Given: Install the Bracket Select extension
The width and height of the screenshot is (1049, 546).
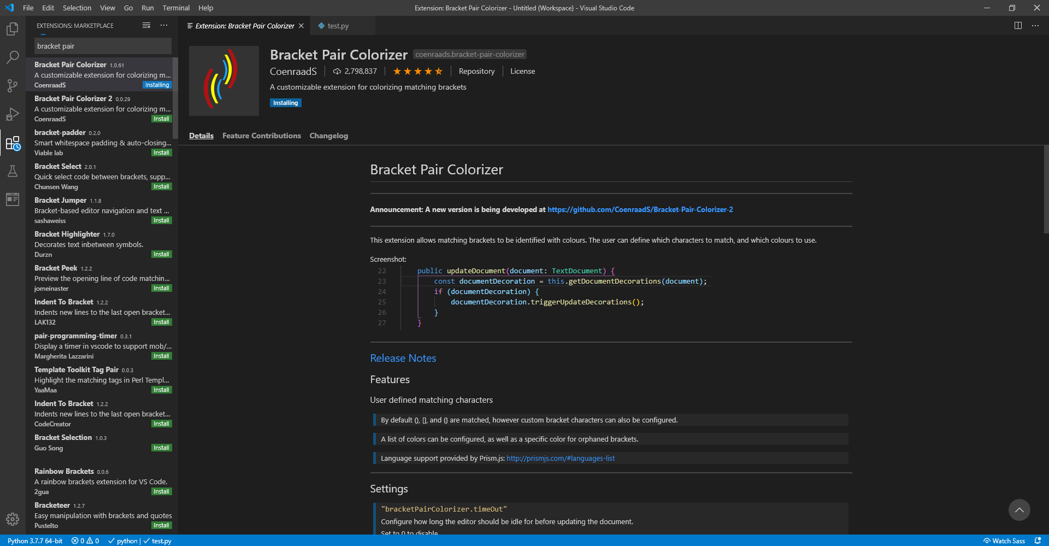Looking at the screenshot, I should point(161,186).
